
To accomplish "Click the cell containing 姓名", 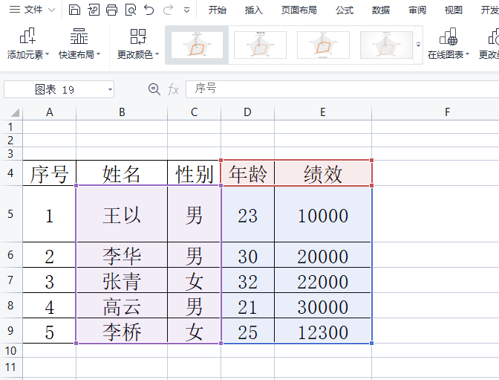I will 122,174.
